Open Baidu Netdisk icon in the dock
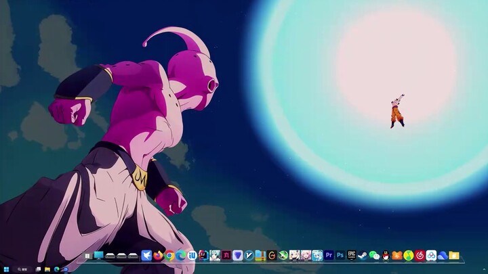 tap(431, 255)
